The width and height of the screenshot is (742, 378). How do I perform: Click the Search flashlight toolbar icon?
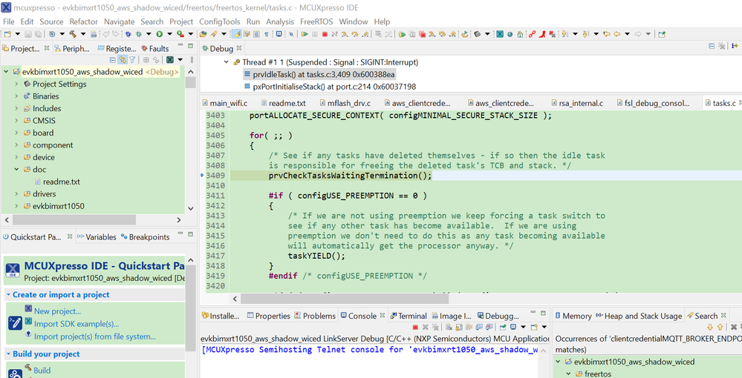pos(213,34)
